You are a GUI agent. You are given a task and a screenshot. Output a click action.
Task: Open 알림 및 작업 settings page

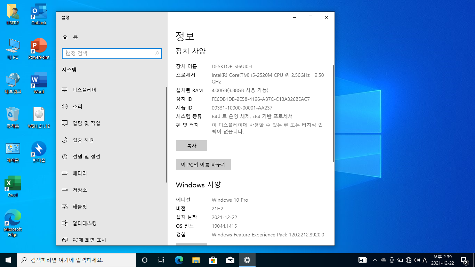pyautogui.click(x=111, y=123)
